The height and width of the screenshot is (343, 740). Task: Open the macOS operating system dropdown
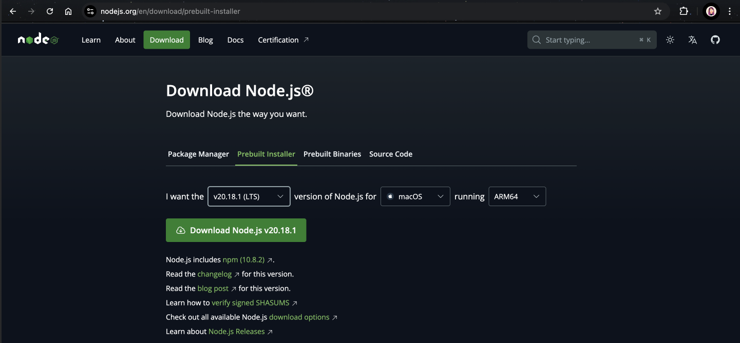pyautogui.click(x=415, y=196)
